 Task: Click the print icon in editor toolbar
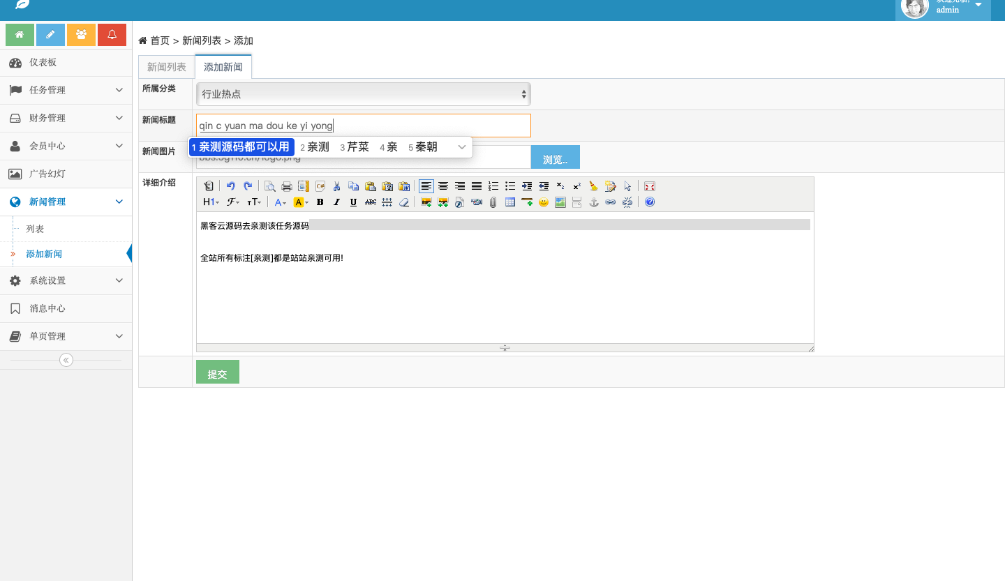pyautogui.click(x=286, y=186)
